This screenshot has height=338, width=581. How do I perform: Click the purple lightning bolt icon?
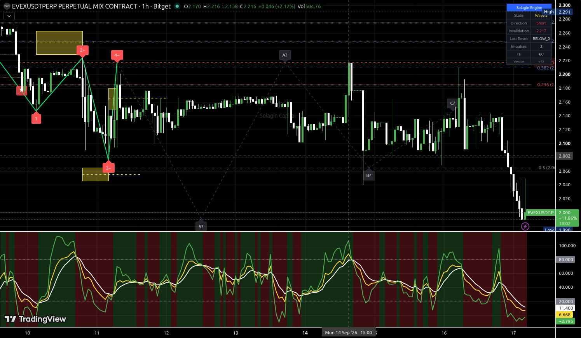coord(525,226)
